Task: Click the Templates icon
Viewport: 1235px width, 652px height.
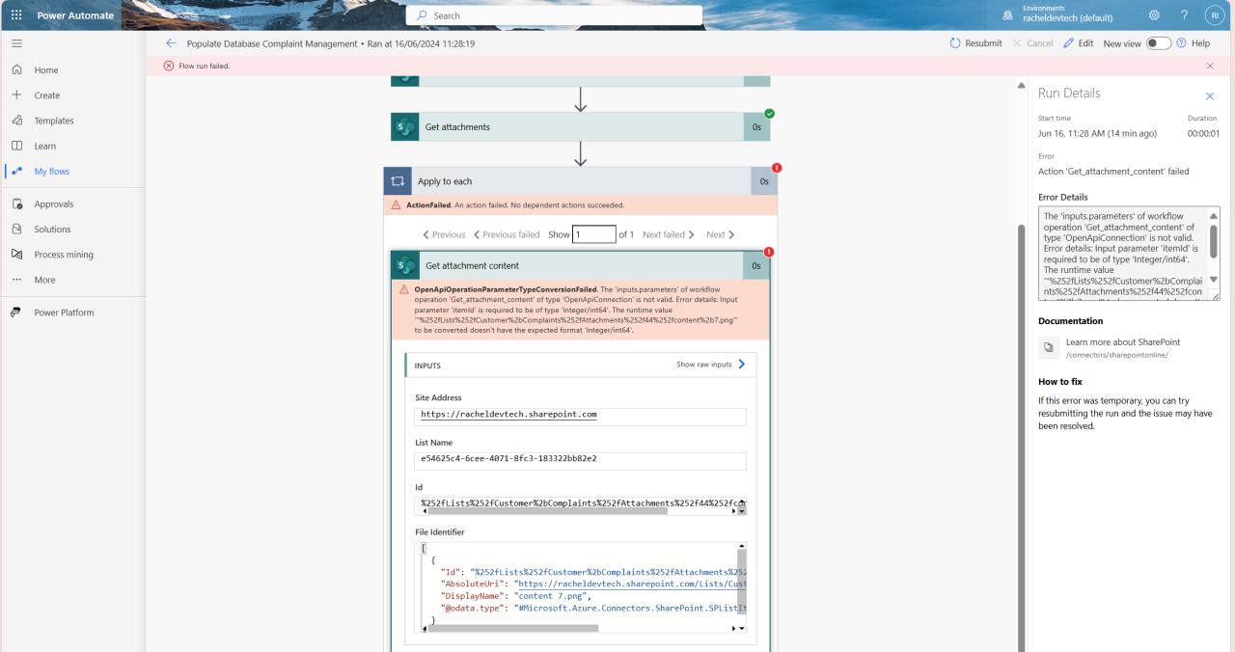Action: (x=16, y=121)
